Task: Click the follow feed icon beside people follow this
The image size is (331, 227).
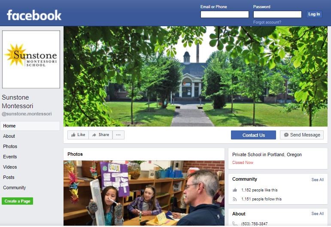Action: (235, 199)
